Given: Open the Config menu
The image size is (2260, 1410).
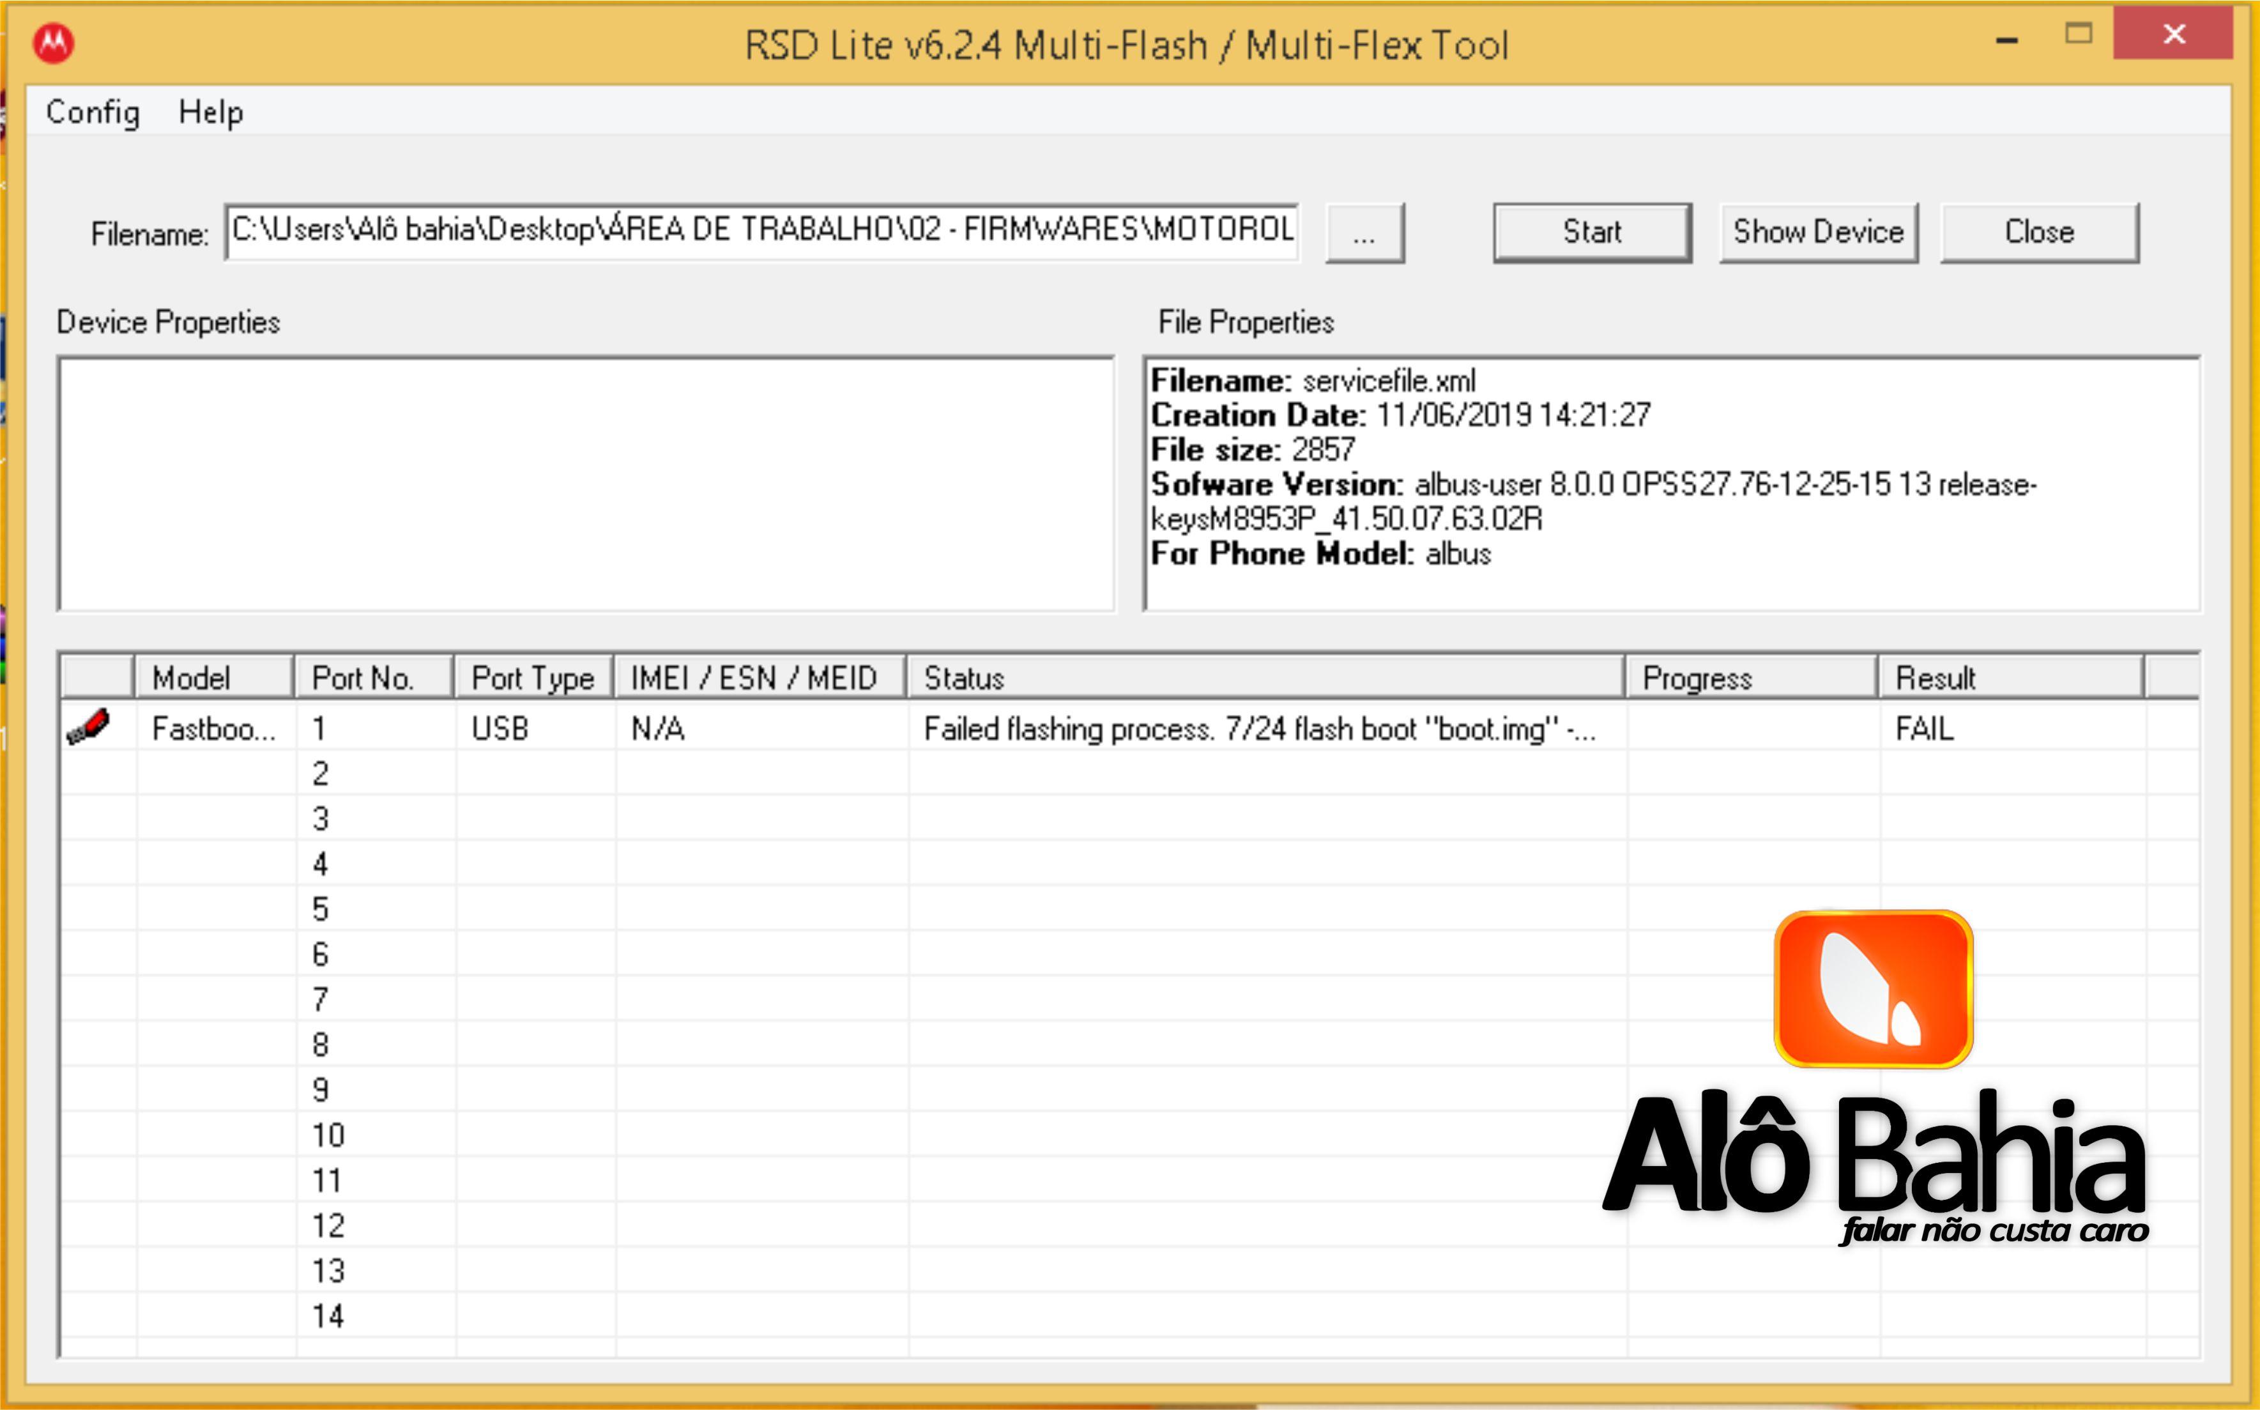Looking at the screenshot, I should pyautogui.click(x=92, y=112).
